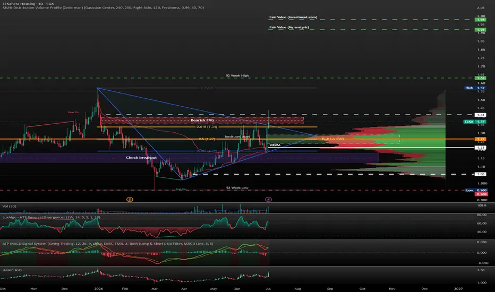Click the High 1.57 price tag
The width and height of the screenshot is (495, 292).
tap(475, 88)
